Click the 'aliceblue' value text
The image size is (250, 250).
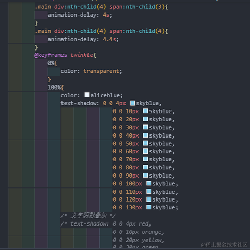click(x=105, y=95)
